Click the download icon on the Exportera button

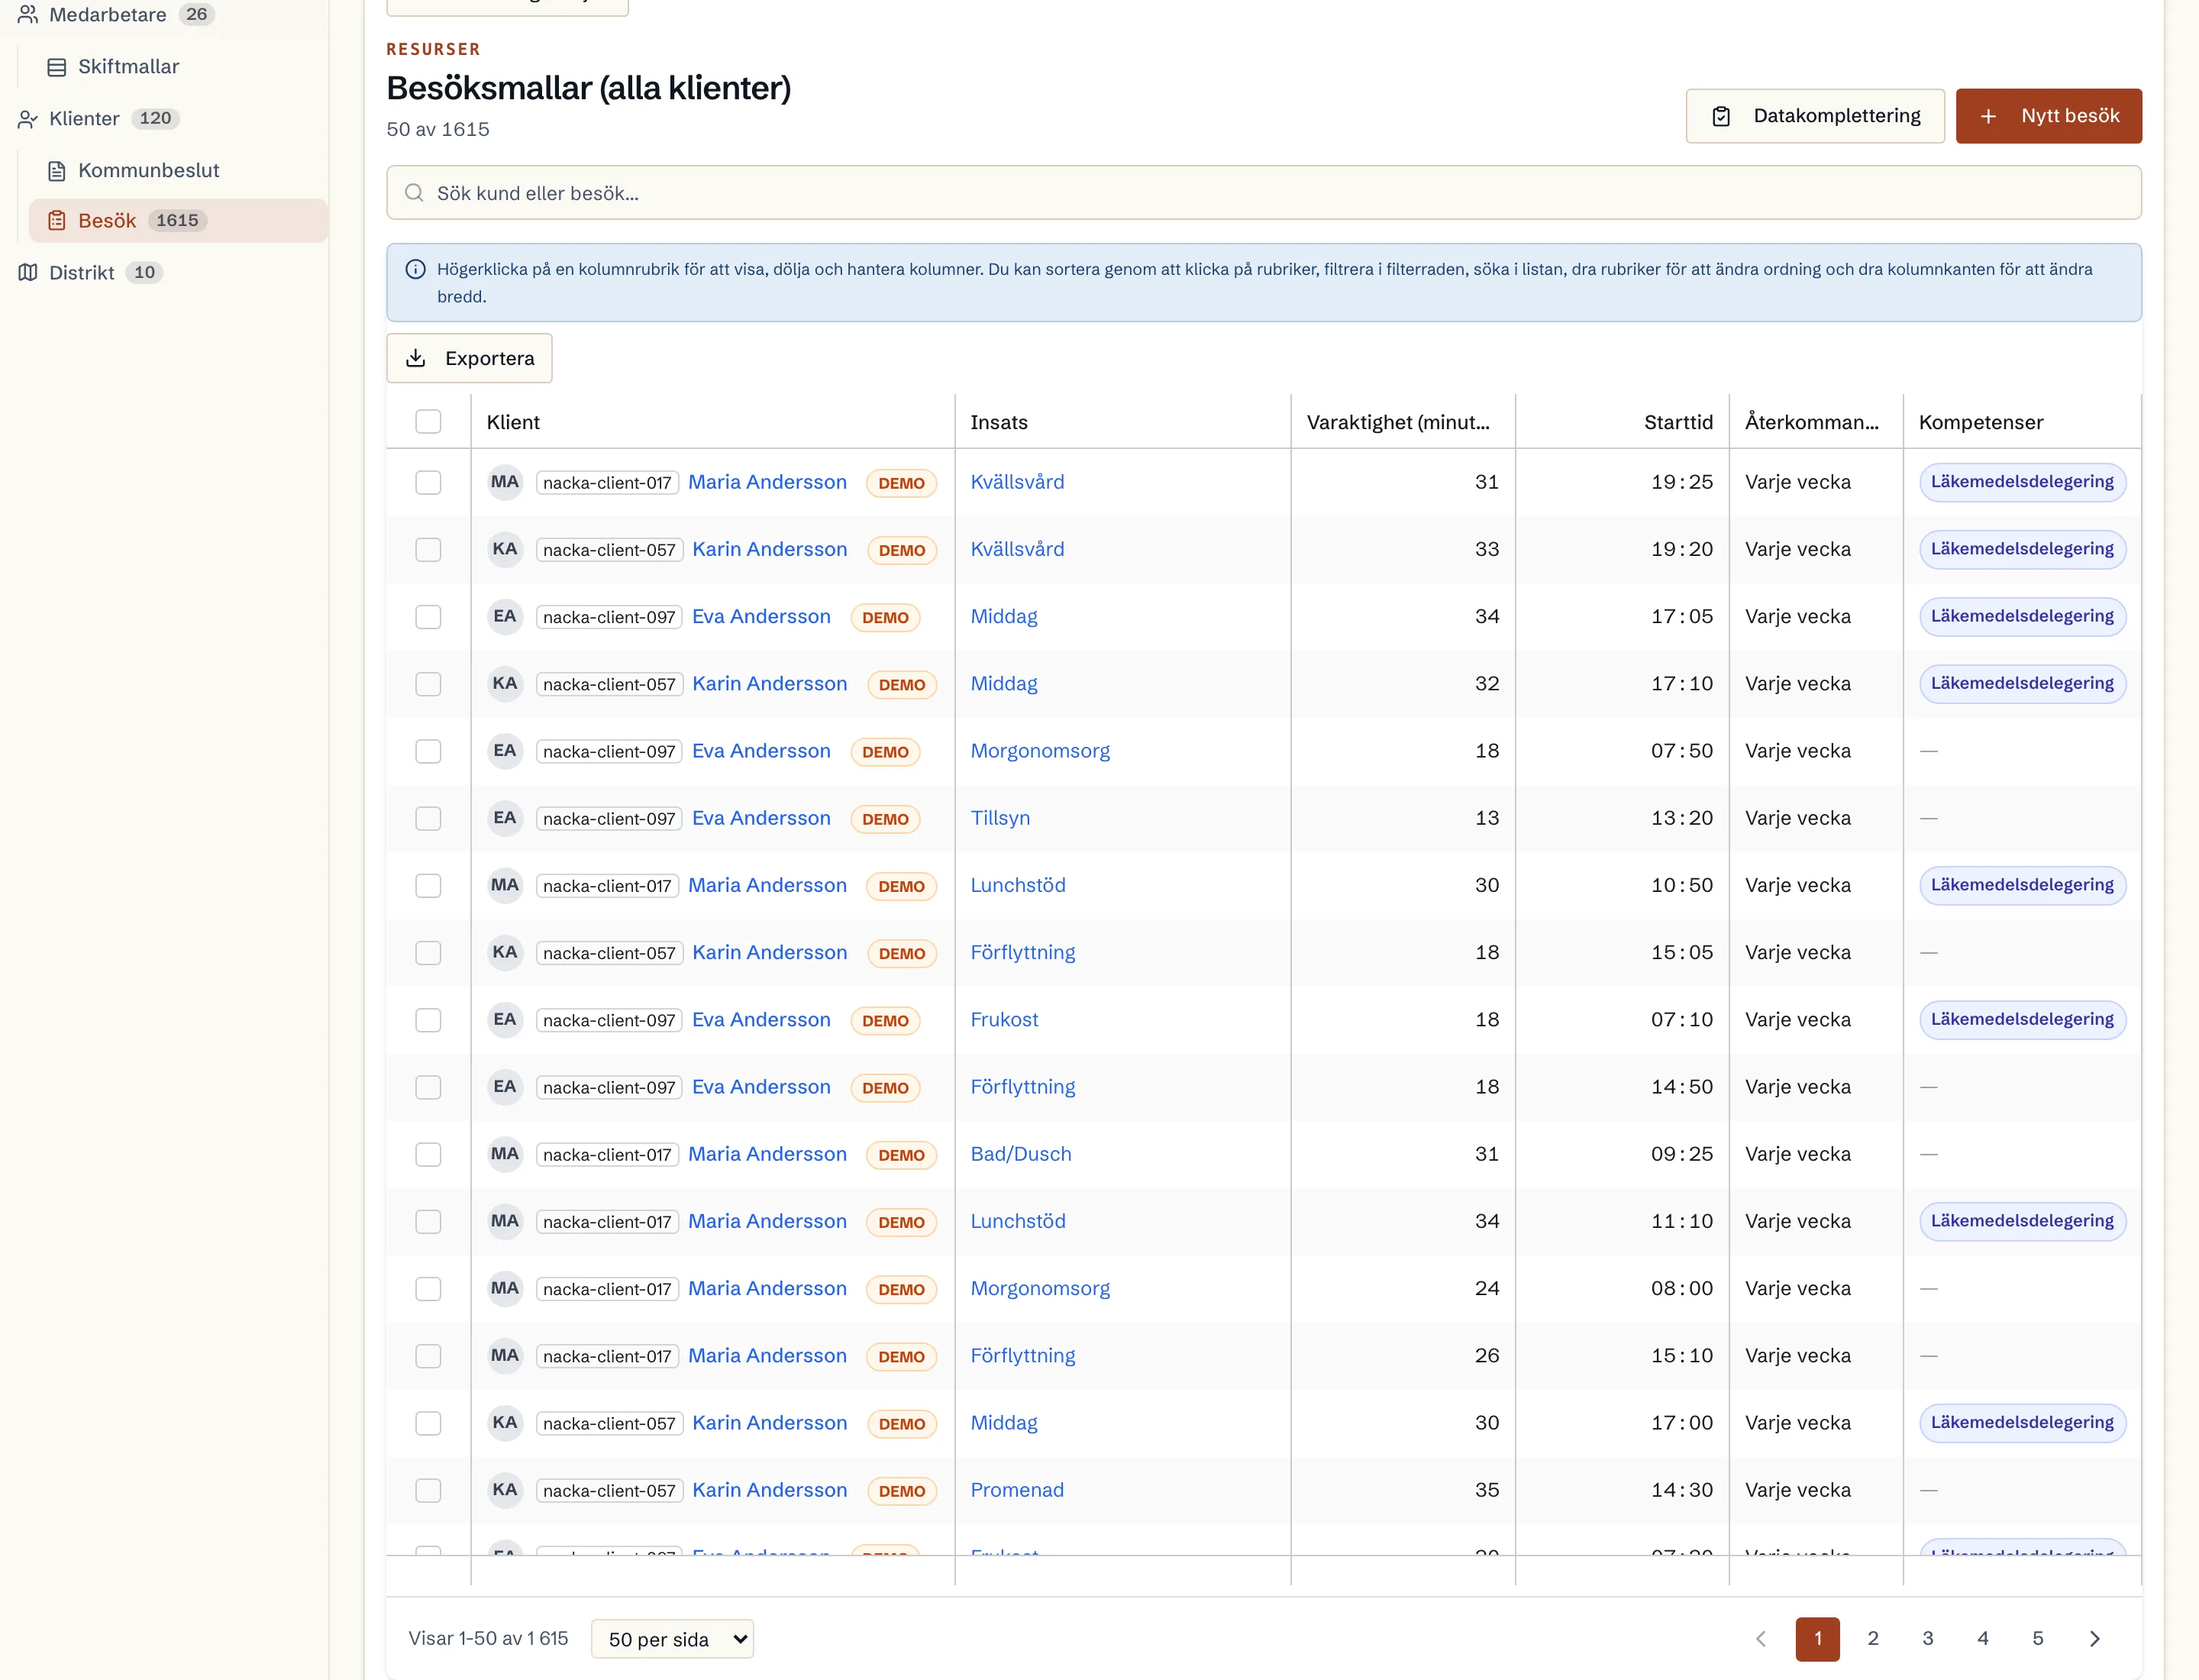click(416, 358)
